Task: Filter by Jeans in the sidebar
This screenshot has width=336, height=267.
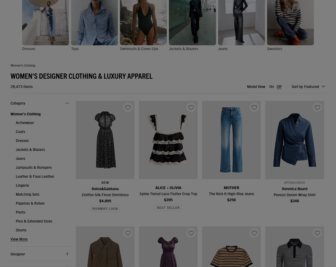Action: tap(21, 159)
